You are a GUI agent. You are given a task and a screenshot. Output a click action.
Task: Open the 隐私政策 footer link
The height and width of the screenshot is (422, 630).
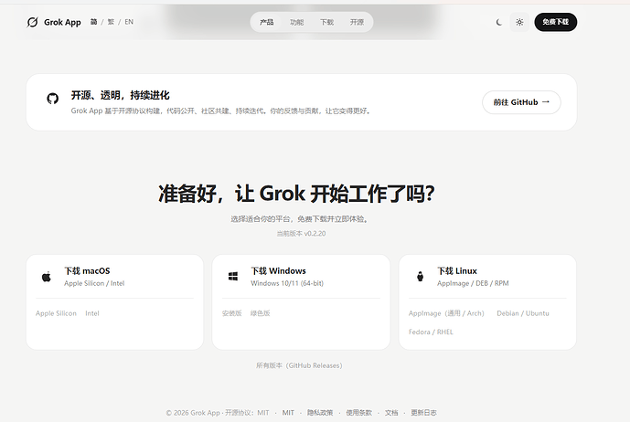click(x=320, y=413)
